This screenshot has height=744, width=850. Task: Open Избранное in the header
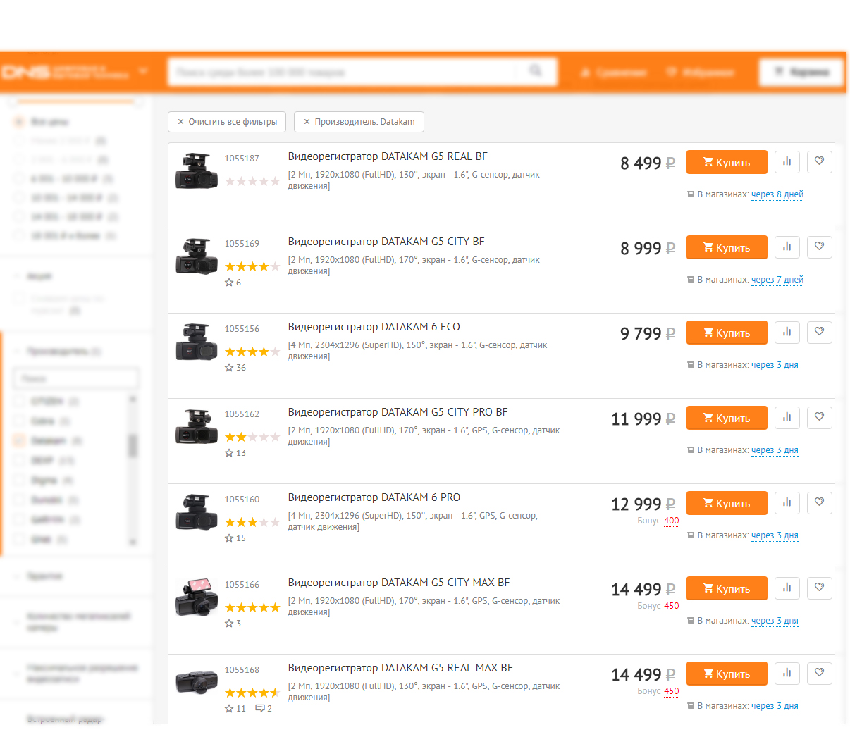pos(700,73)
